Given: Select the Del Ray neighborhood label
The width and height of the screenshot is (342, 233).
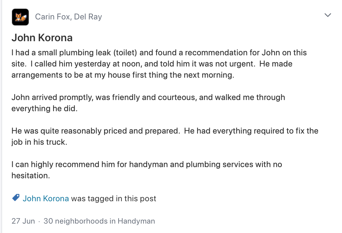Looking at the screenshot, I should 88,17.
